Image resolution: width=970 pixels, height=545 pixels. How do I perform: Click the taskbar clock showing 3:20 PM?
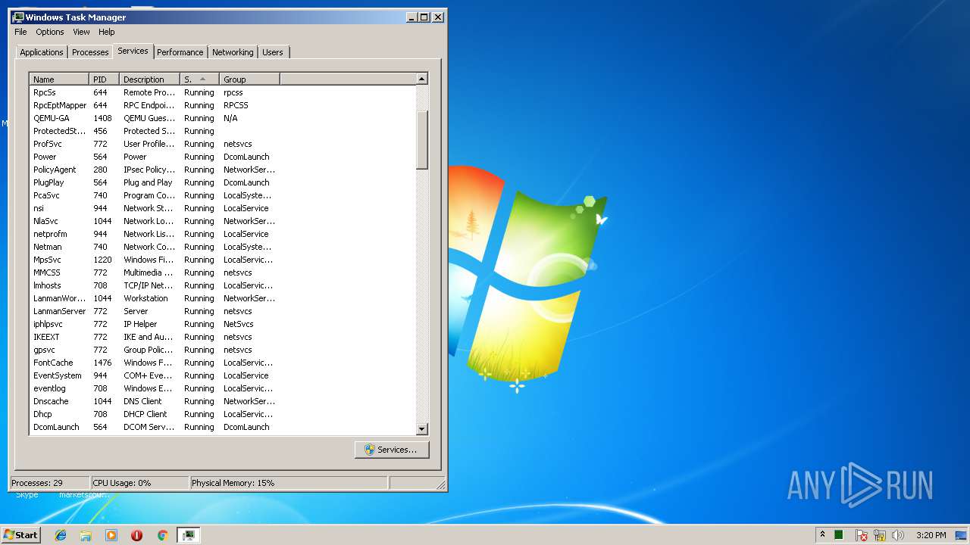click(x=931, y=535)
